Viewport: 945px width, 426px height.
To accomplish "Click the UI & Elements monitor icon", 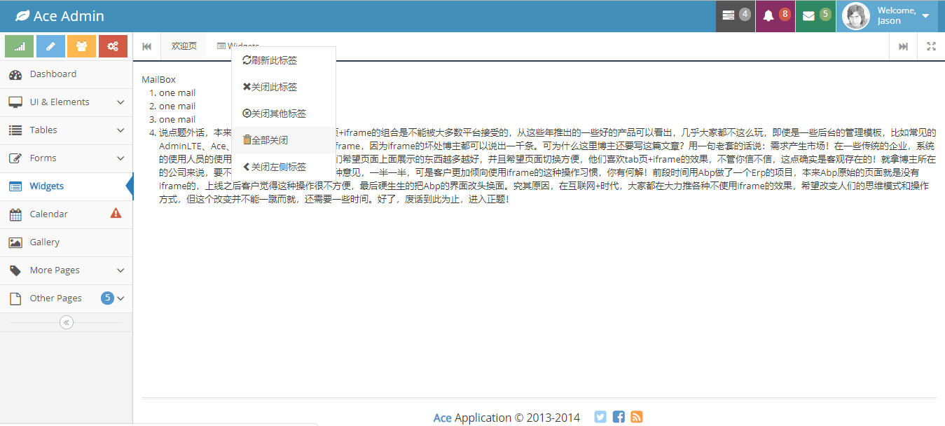I will (15, 102).
